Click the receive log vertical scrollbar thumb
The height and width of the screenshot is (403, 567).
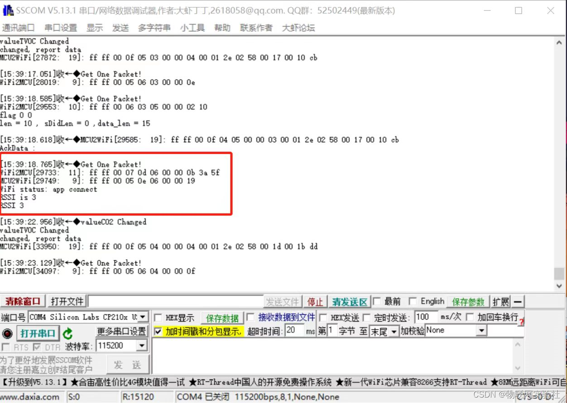click(560, 273)
